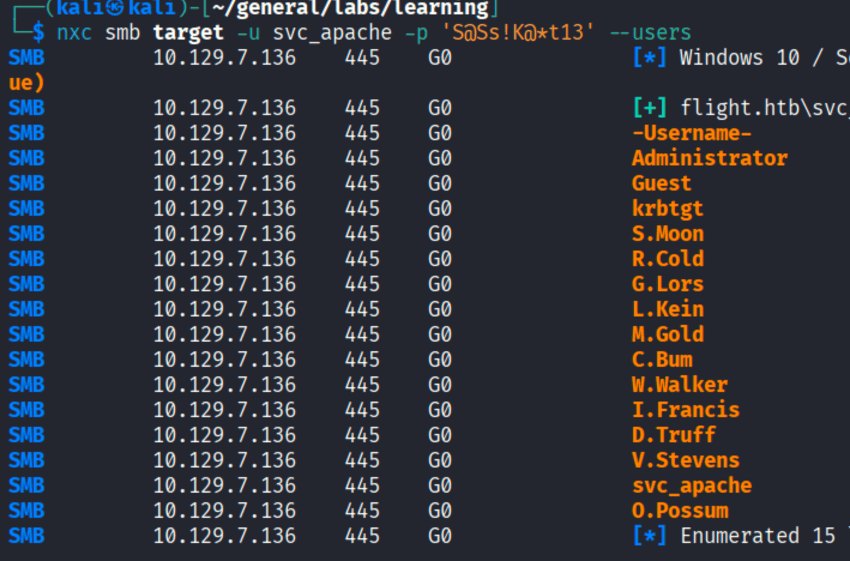
Task: Click the wrapped 'ue)' text line
Action: tap(26, 83)
